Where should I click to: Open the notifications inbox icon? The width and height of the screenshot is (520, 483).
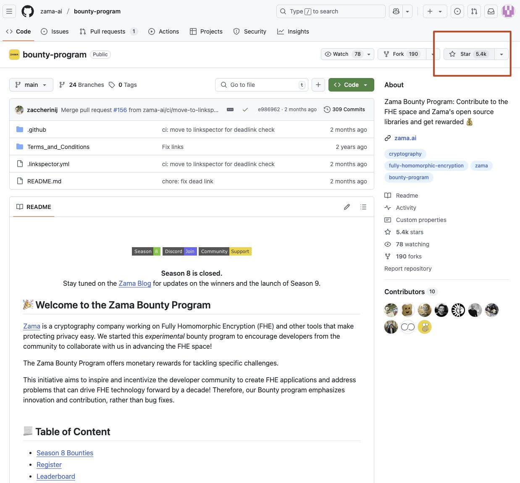pyautogui.click(x=491, y=11)
